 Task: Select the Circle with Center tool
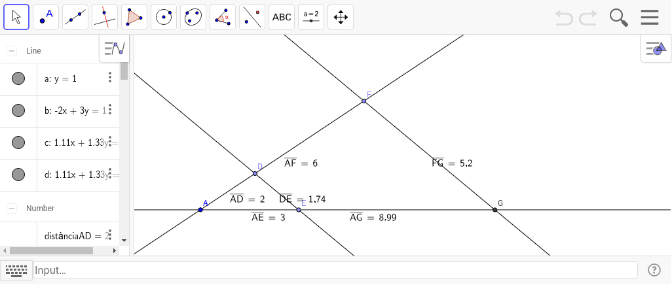coord(164,17)
